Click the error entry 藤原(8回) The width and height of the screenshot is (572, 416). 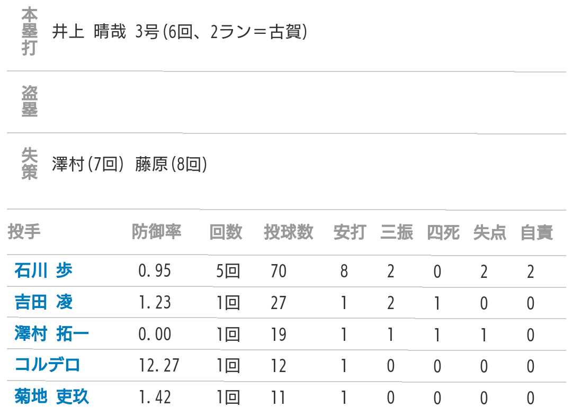(171, 164)
